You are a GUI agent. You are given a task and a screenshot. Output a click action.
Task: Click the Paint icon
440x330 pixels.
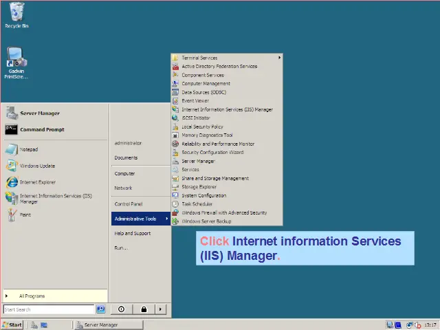coord(12,215)
